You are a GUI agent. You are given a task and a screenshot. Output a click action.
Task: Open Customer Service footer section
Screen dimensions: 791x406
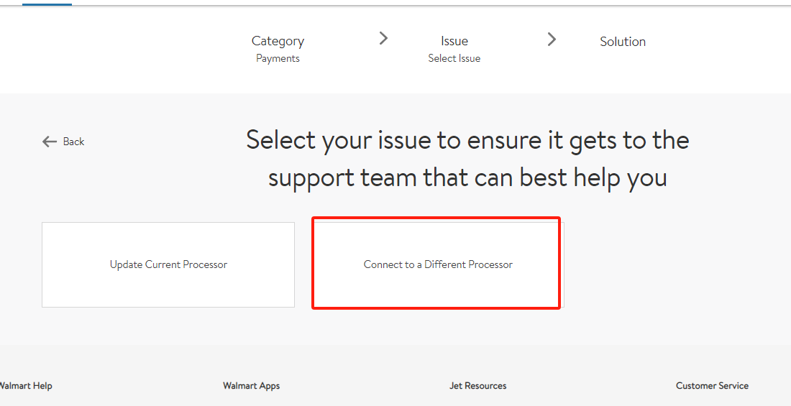coord(712,386)
